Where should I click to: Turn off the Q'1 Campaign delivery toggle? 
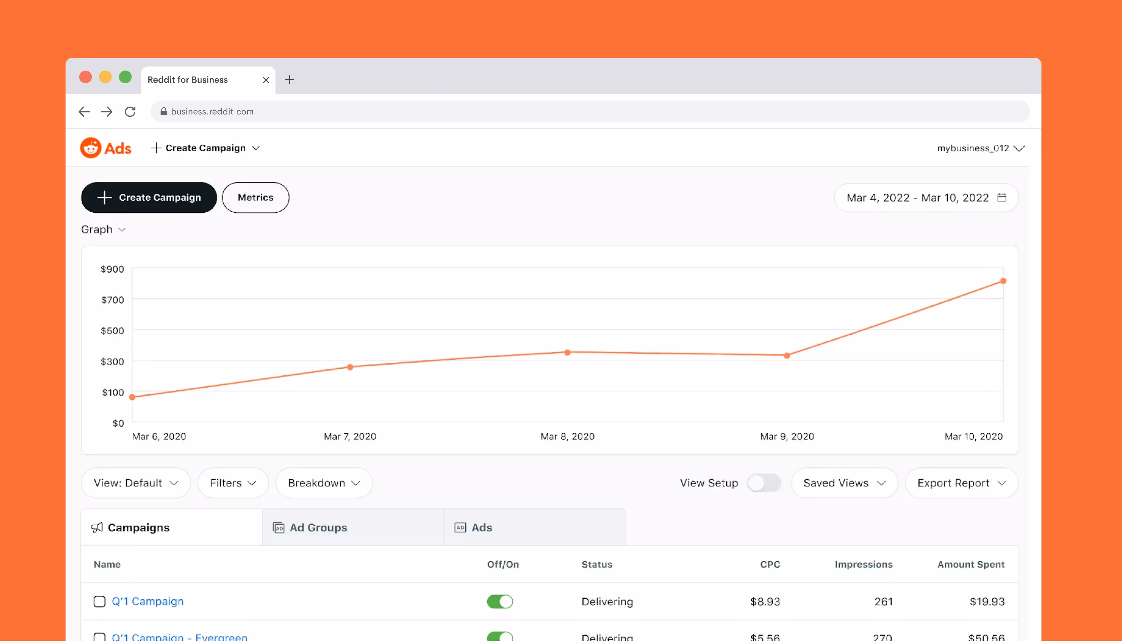click(x=500, y=602)
